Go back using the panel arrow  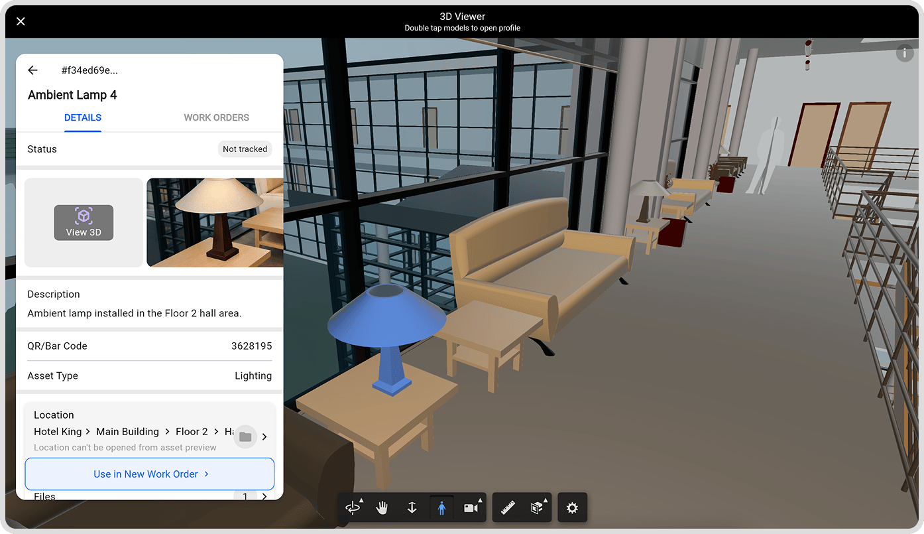(x=32, y=70)
